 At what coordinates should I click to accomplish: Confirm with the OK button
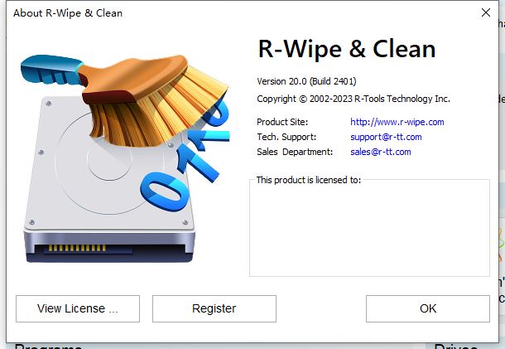pos(428,308)
